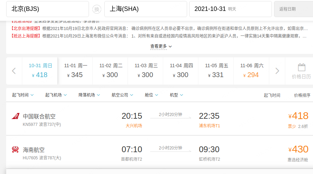Click the 浦东机场T1 arrival airport label
The image size is (313, 174).
pyautogui.click(x=209, y=126)
